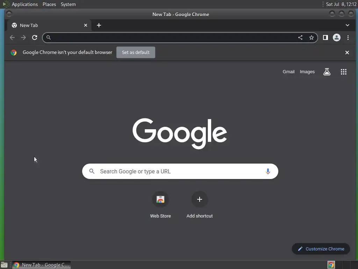Open the Images link
The width and height of the screenshot is (358, 269).
click(x=307, y=71)
